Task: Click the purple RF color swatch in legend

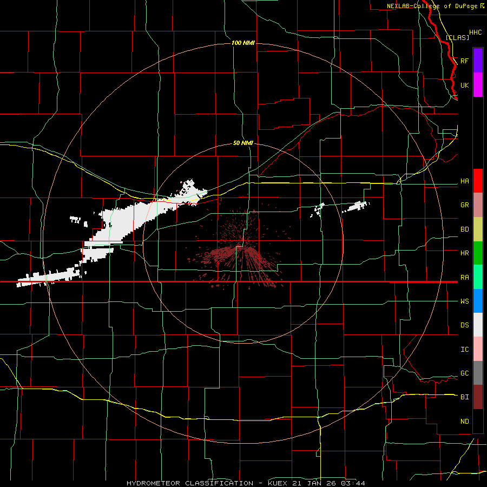Action: coord(478,61)
